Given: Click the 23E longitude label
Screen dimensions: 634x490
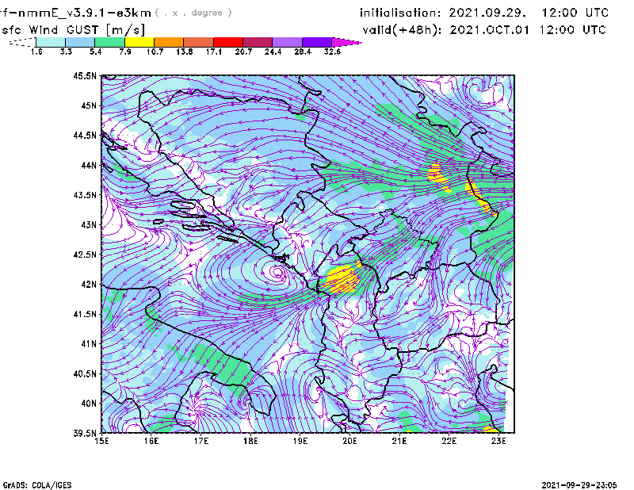Looking at the screenshot, I should tap(498, 441).
